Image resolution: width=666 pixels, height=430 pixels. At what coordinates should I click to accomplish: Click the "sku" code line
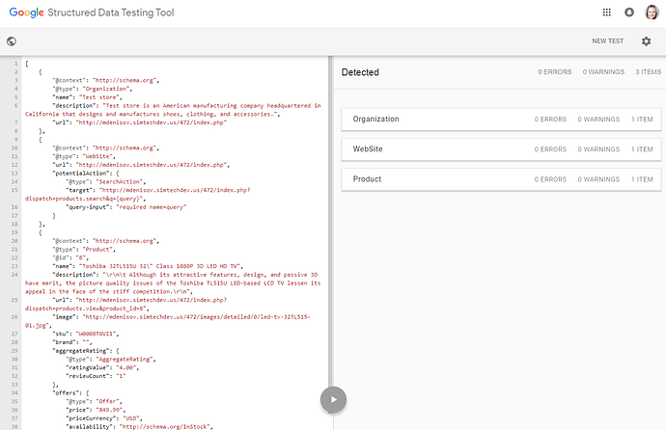(86, 334)
